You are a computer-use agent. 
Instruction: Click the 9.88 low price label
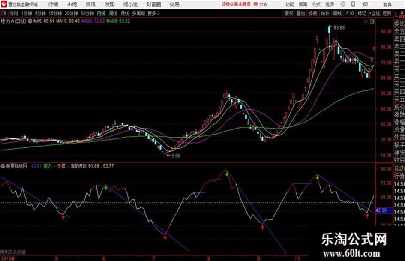(x=176, y=156)
